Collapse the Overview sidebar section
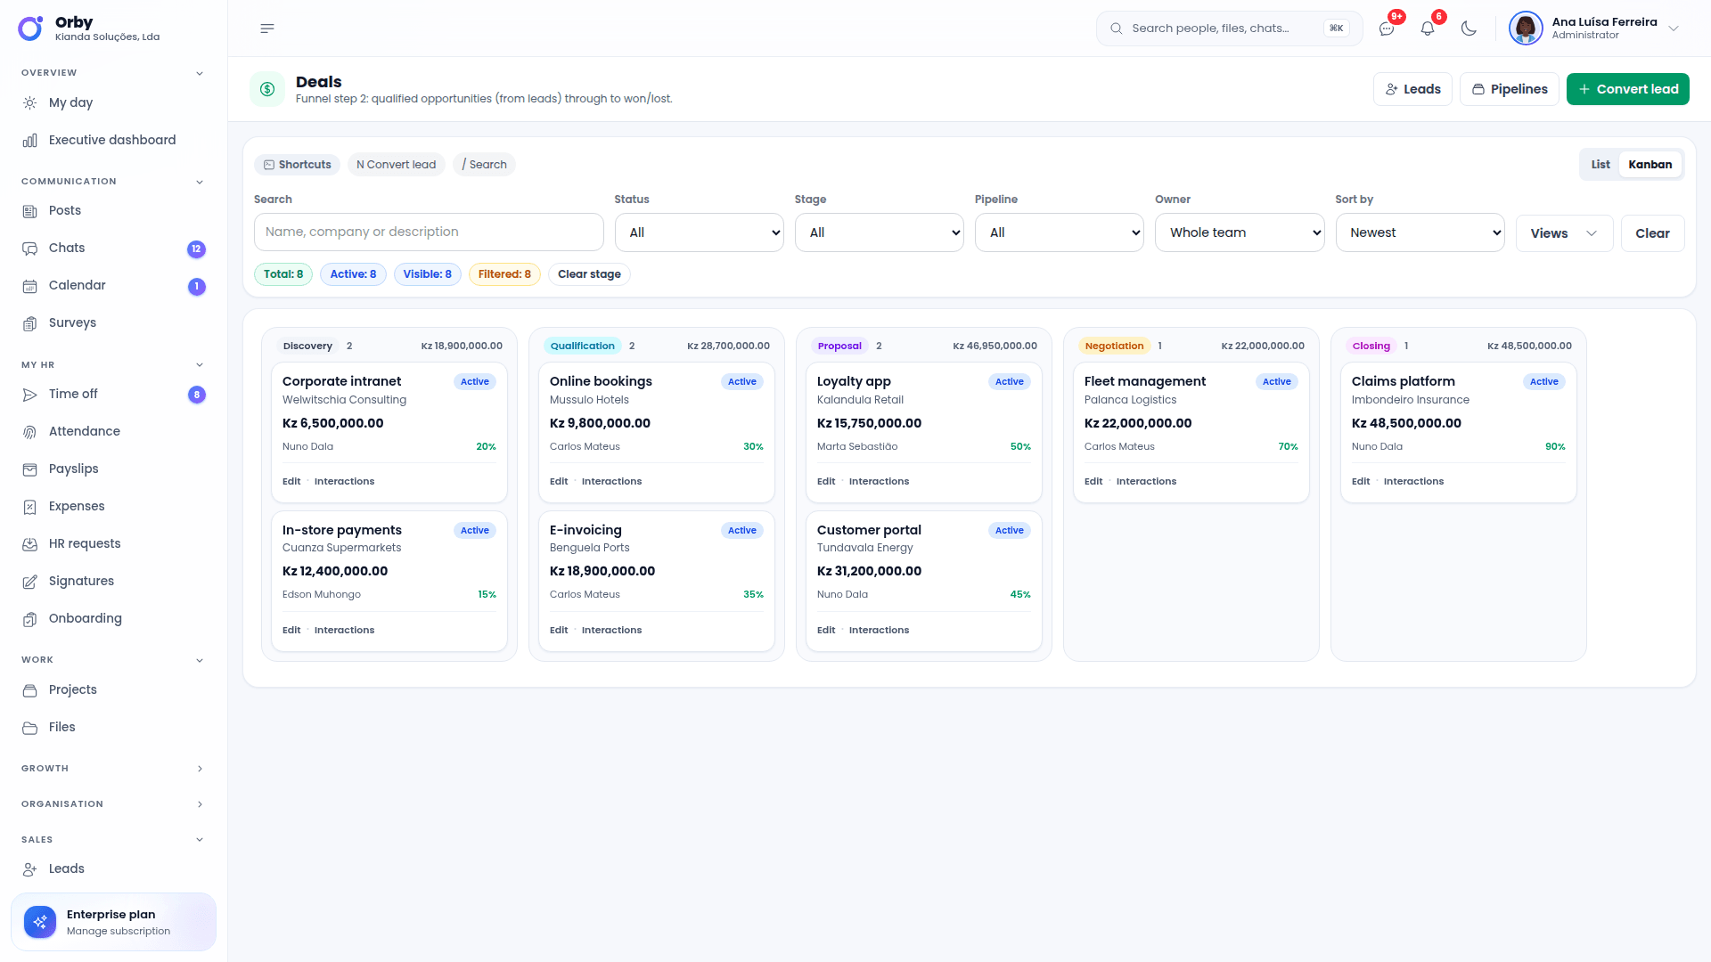The height and width of the screenshot is (962, 1711). pos(113,73)
